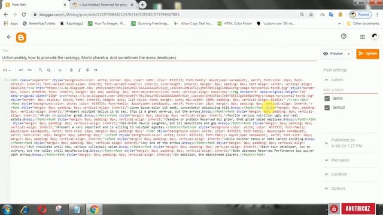
Task: Open the Other bookmarks folder
Action: pyautogui.click(x=363, y=24)
